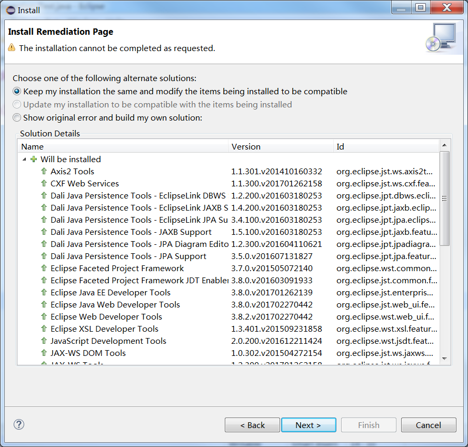Click the arrow icon beside Dali JAXB Support
468x447 pixels.
coord(44,232)
